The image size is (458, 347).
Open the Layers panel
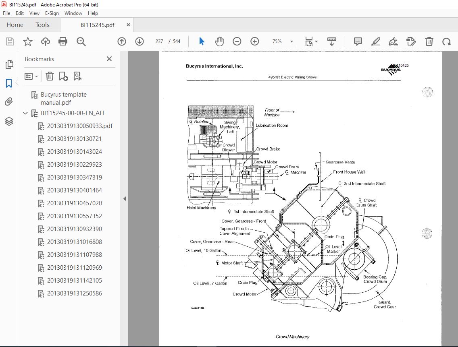tap(9, 121)
